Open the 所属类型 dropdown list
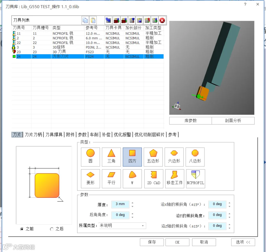Image resolution: width=266 pixels, height=252 pixels. point(122,225)
